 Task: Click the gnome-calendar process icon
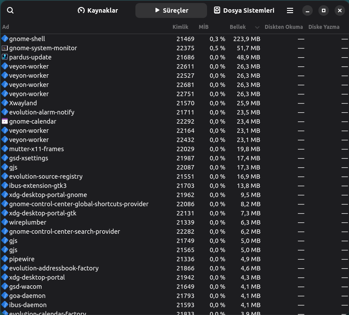(x=5, y=121)
